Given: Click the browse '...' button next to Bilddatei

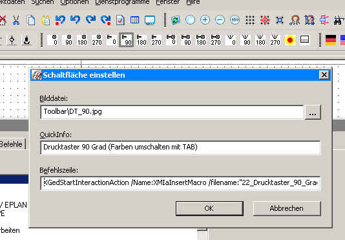Looking at the screenshot, I should coord(313,113).
